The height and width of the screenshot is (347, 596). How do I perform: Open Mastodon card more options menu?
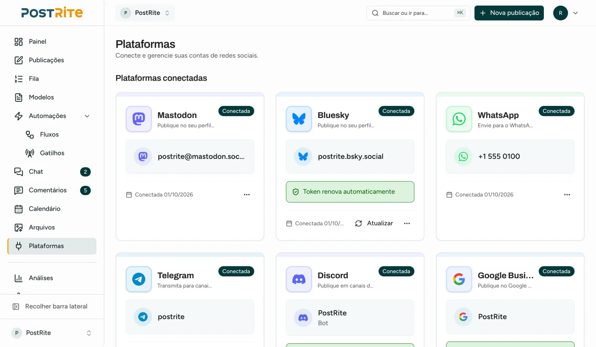coord(247,195)
